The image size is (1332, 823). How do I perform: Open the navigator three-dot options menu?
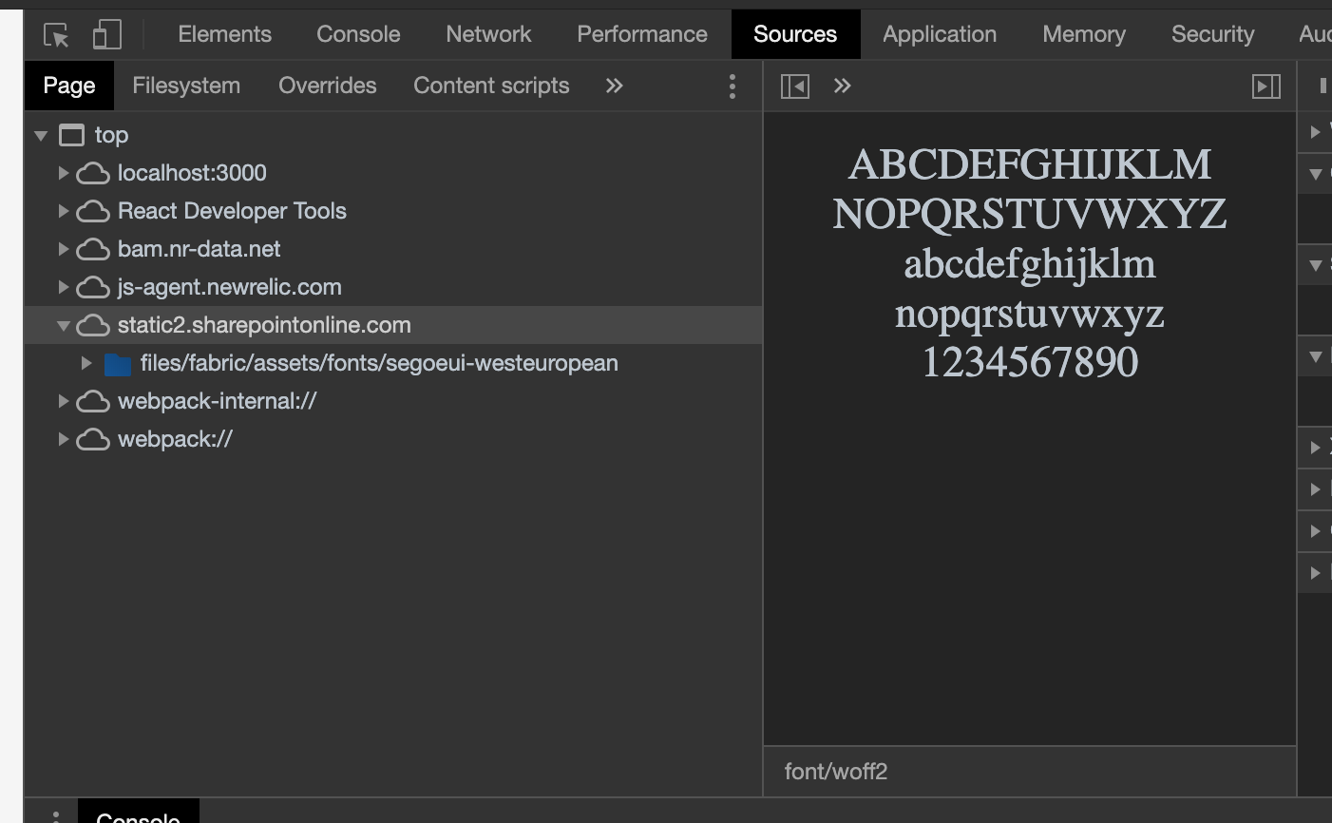pyautogui.click(x=732, y=86)
